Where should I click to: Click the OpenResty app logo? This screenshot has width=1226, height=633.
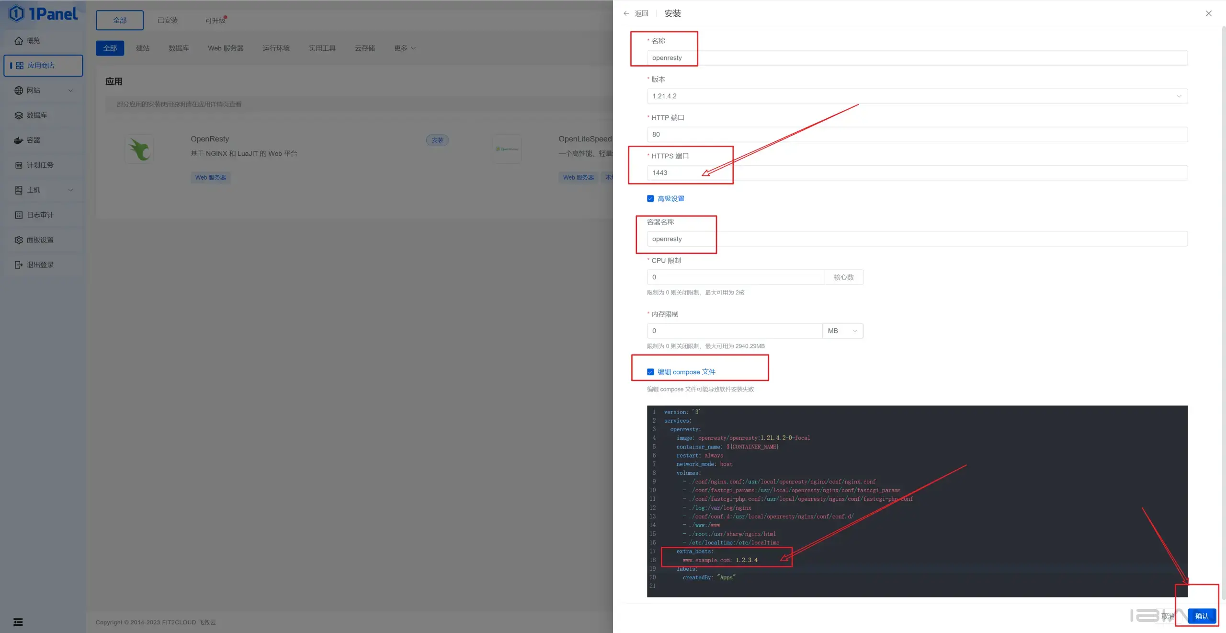click(139, 149)
